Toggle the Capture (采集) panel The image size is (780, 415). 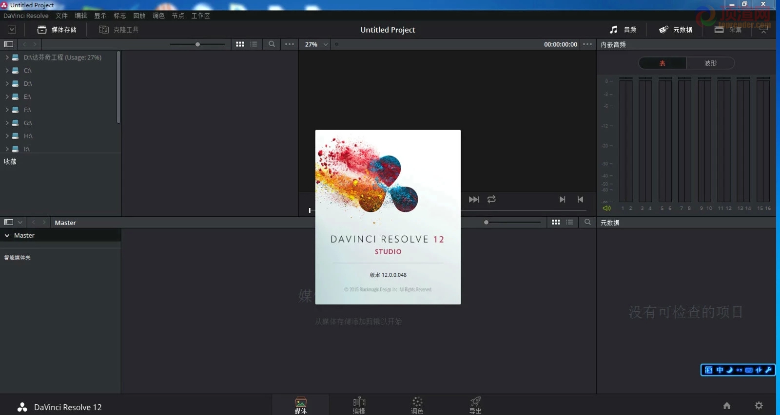(x=728, y=30)
